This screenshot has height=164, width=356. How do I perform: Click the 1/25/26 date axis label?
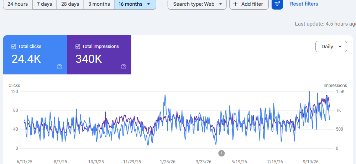point(168,162)
